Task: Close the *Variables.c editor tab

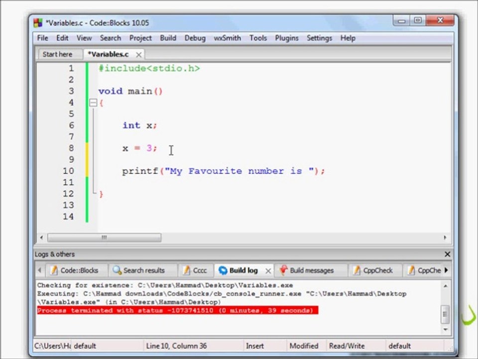Action: pos(139,55)
